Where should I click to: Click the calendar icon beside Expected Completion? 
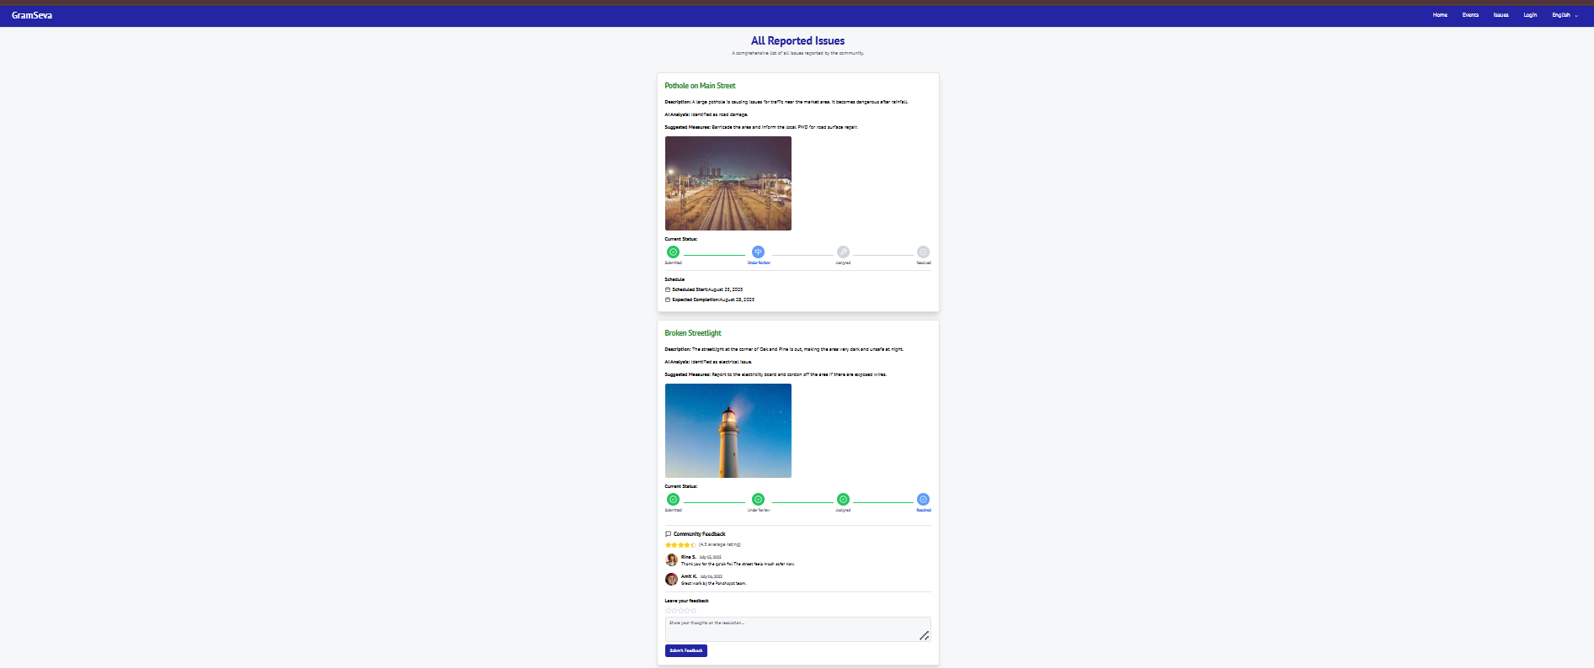pos(668,300)
